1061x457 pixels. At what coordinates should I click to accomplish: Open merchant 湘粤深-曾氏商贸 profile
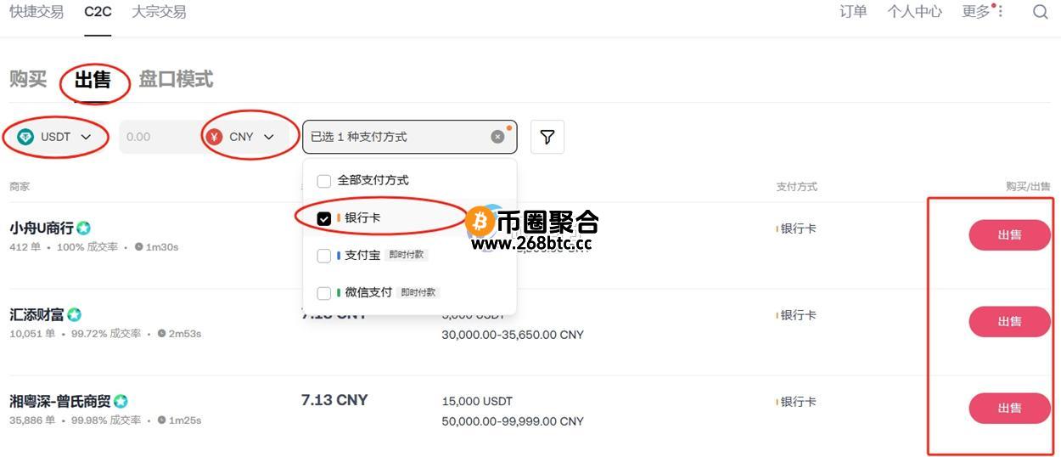click(x=60, y=402)
